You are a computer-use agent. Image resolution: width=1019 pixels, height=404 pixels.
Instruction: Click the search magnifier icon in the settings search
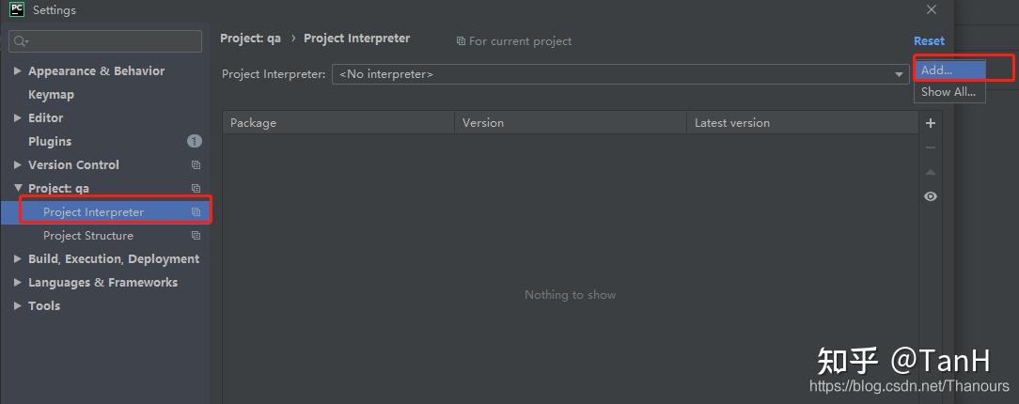click(22, 41)
